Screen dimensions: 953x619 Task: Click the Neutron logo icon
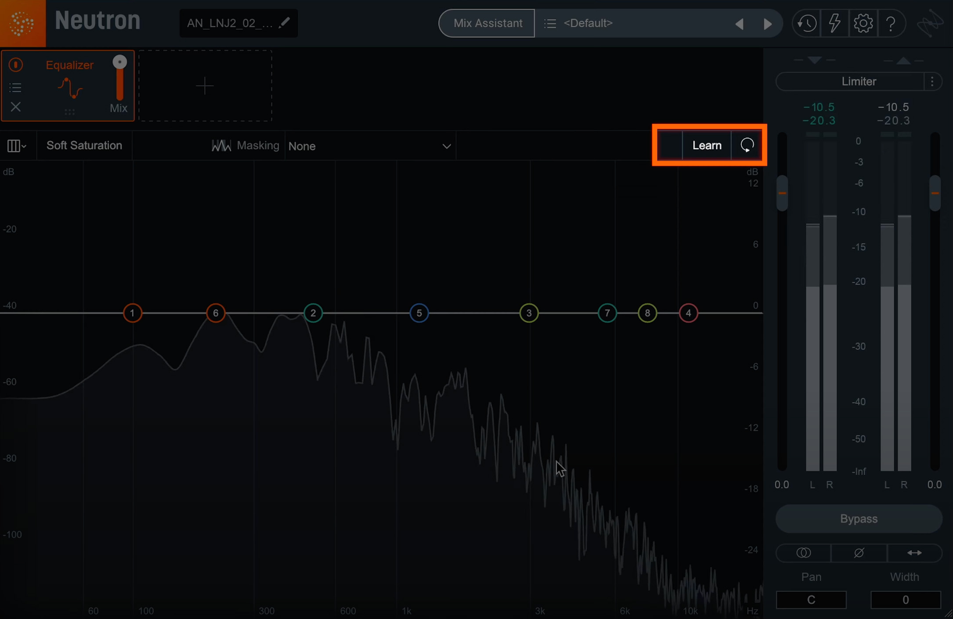click(x=22, y=23)
